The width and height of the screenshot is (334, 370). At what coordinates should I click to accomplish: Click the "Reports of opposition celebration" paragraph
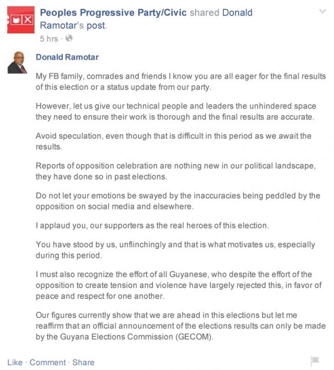176,171
